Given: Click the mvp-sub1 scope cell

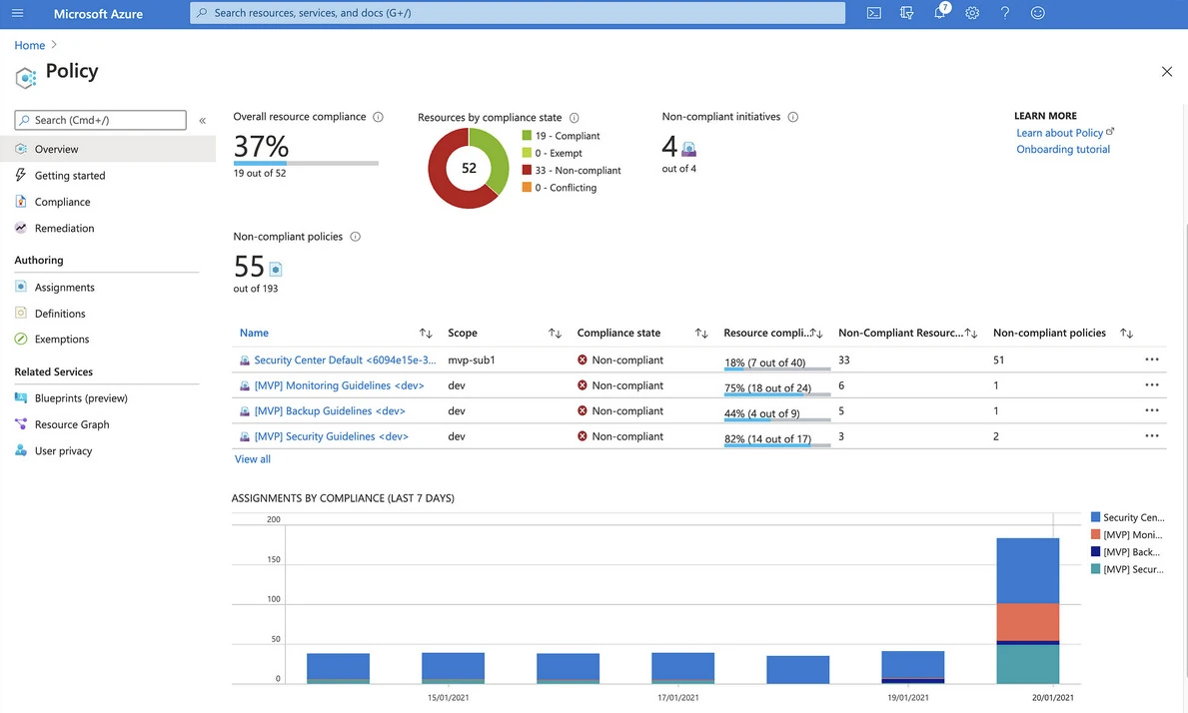Looking at the screenshot, I should click(x=472, y=360).
